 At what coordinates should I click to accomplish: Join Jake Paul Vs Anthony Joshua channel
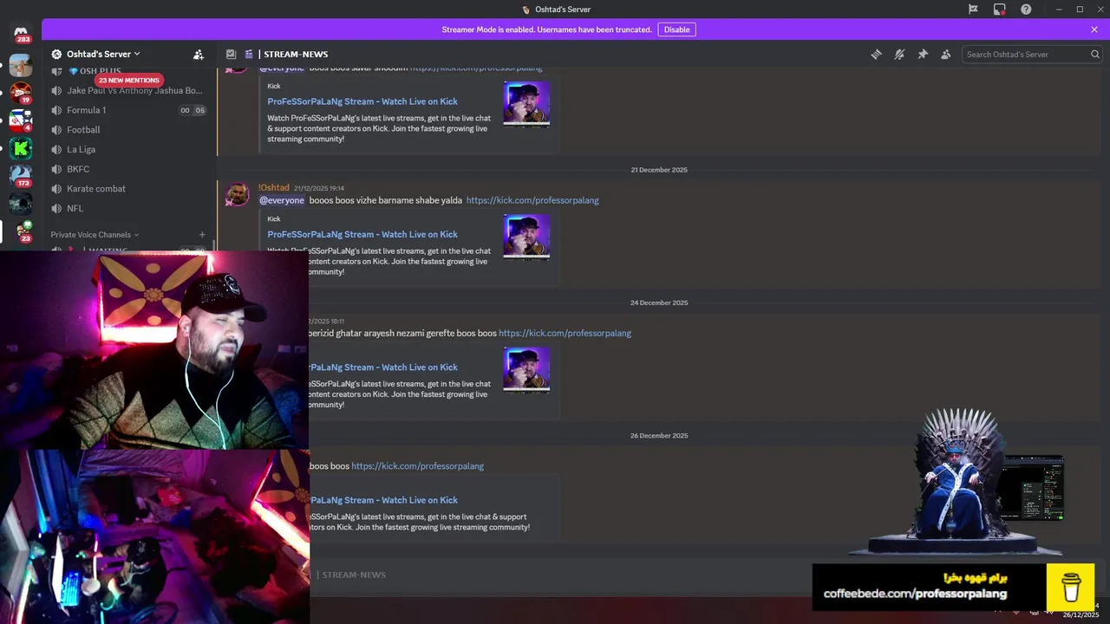[x=128, y=90]
